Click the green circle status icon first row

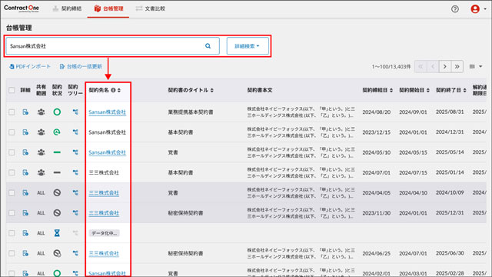[x=57, y=112]
